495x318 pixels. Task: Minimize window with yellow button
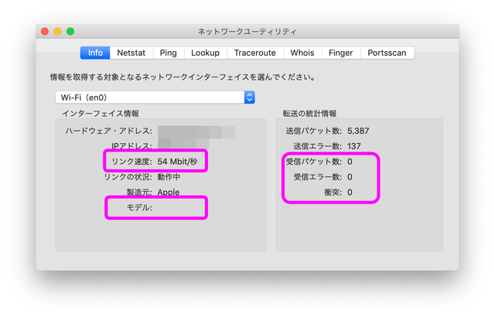tap(57, 32)
